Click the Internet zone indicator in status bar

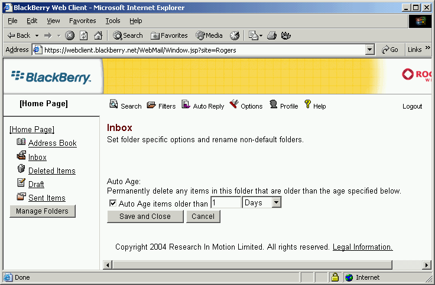click(362, 277)
